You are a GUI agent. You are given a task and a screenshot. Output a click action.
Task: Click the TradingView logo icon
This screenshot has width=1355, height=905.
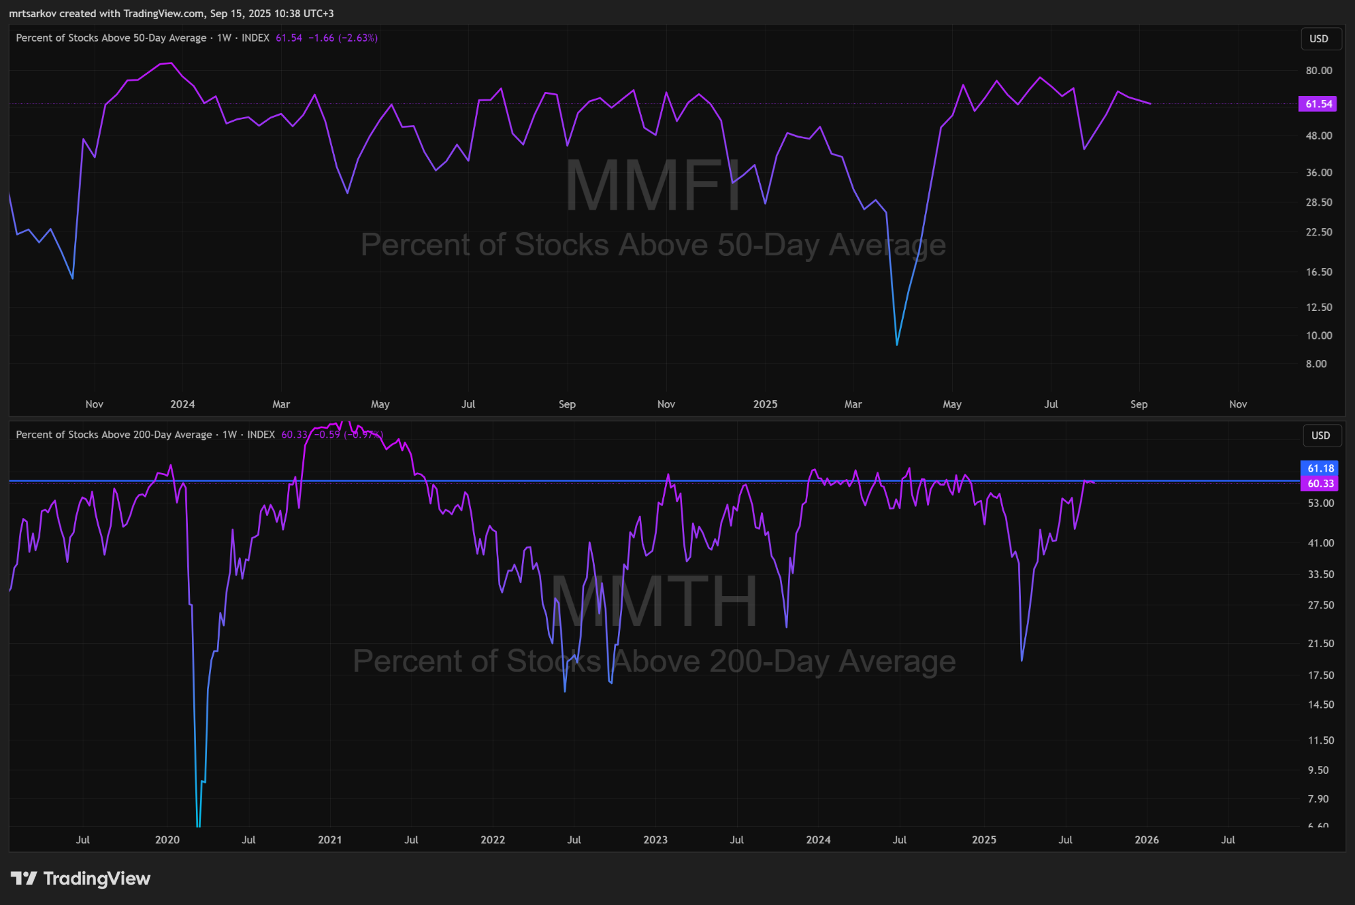pos(24,879)
